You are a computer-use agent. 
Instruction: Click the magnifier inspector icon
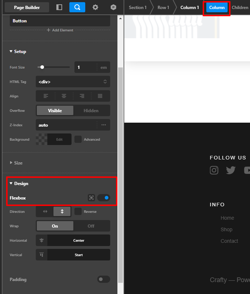click(x=77, y=7)
